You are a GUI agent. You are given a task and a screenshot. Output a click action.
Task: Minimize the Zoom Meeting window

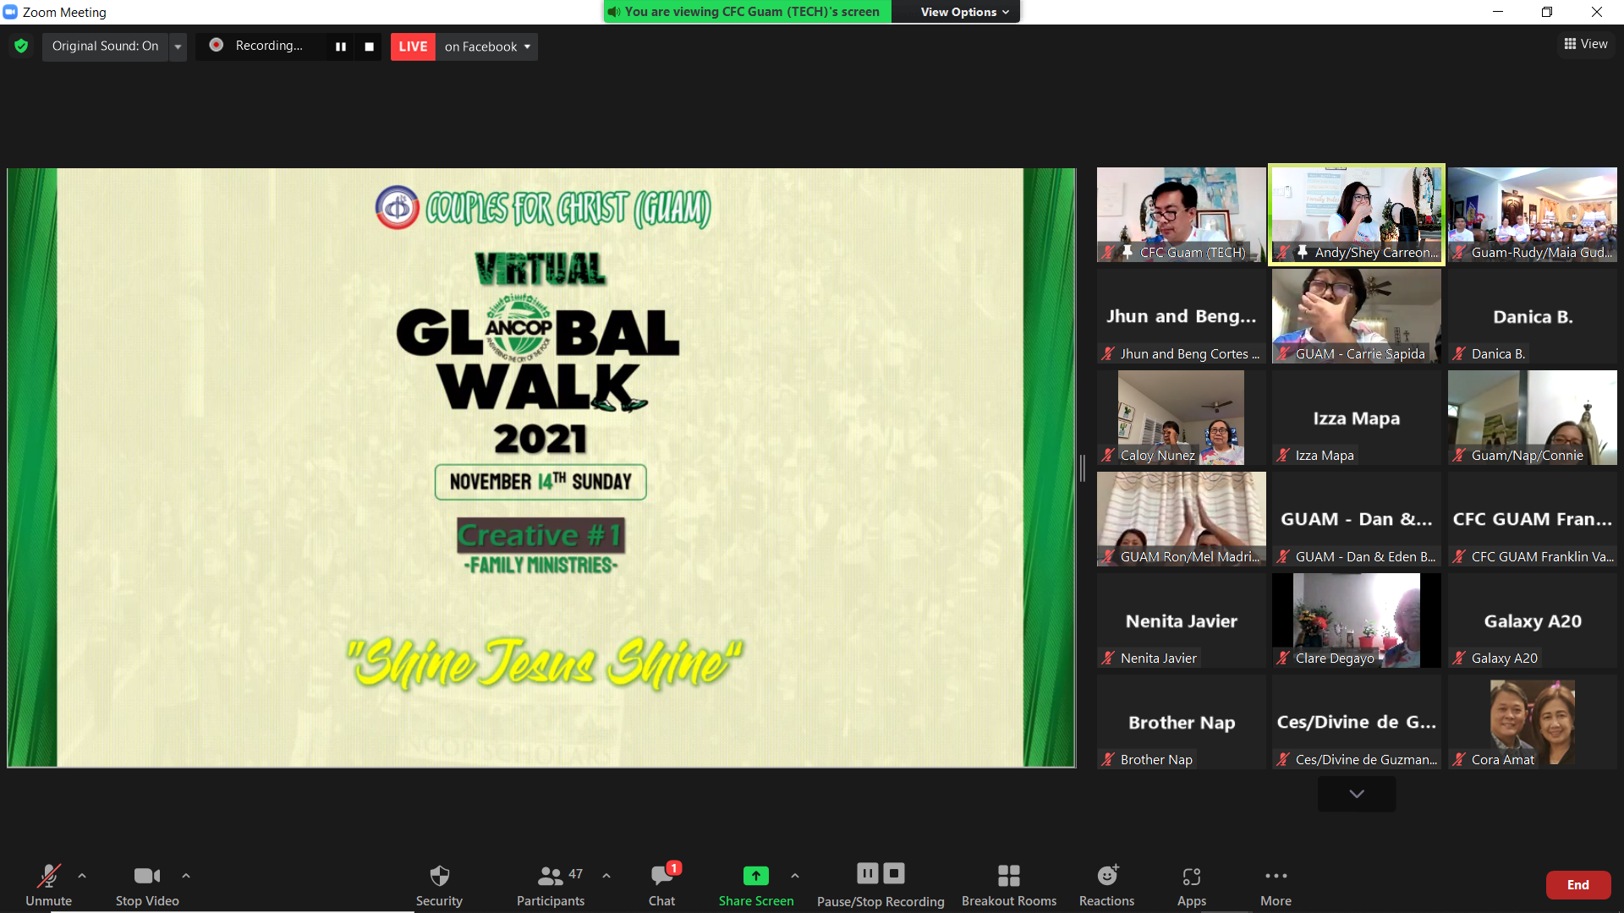(1498, 12)
